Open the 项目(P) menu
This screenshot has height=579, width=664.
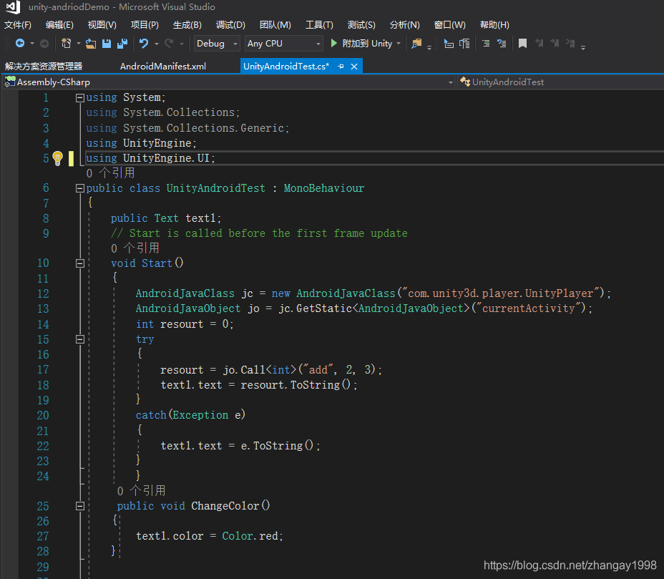pos(145,25)
